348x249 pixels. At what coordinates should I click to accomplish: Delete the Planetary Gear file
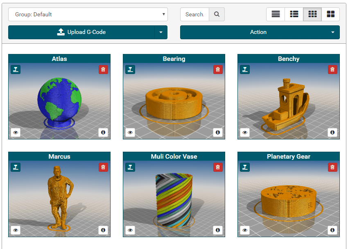coord(332,167)
